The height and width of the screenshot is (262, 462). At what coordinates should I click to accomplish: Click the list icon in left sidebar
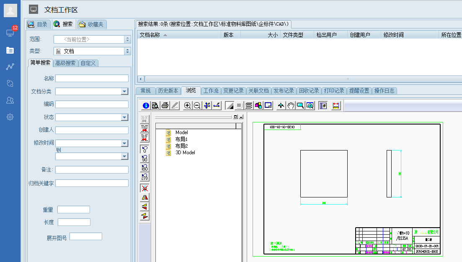coord(10,50)
